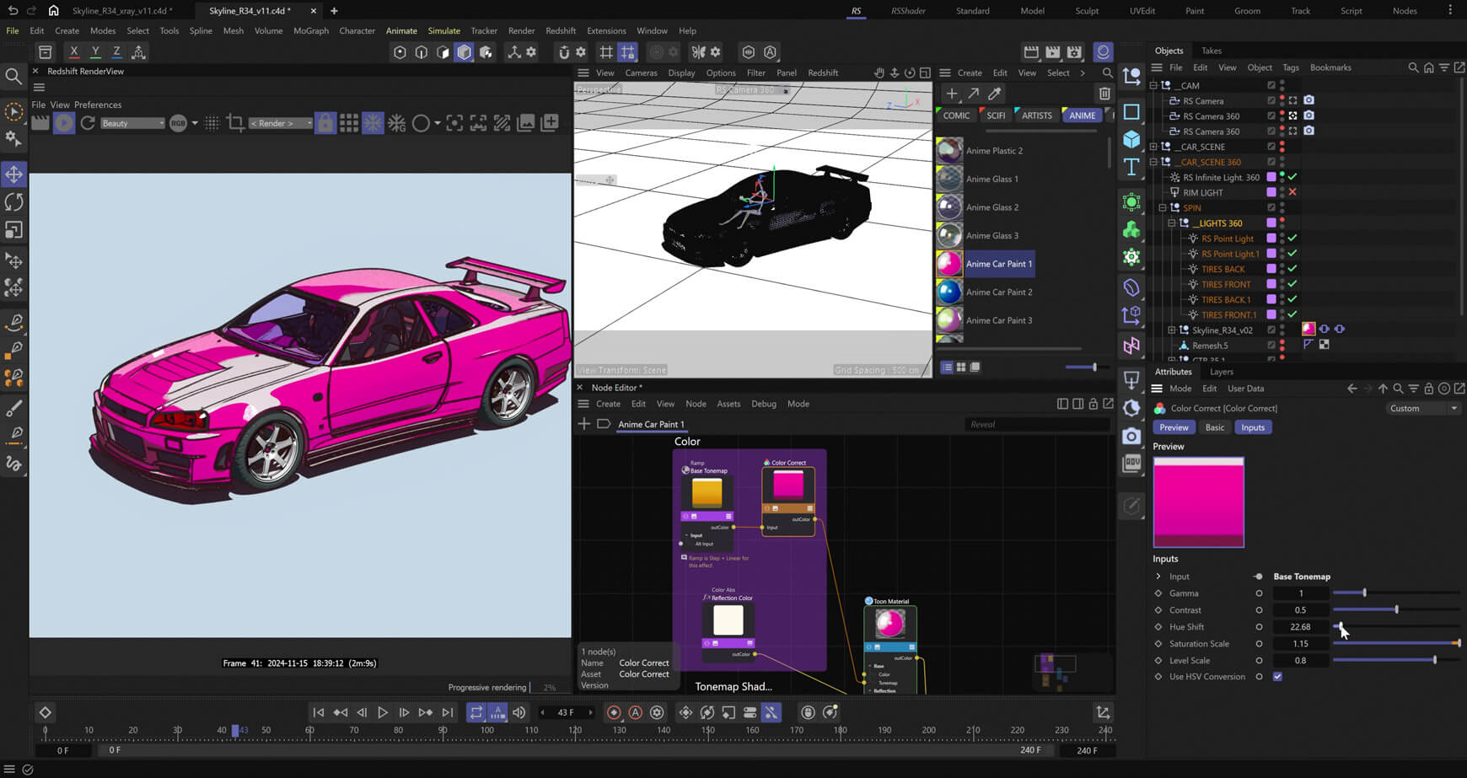Click the Inputs button in Attributes
Viewport: 1467px width, 778px height.
pyautogui.click(x=1253, y=427)
